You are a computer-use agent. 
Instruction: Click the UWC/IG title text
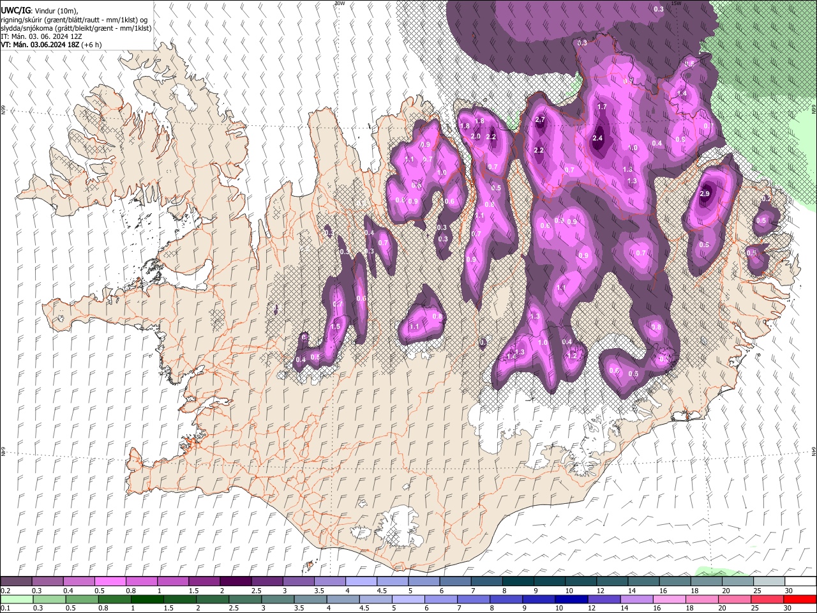[x=15, y=11]
